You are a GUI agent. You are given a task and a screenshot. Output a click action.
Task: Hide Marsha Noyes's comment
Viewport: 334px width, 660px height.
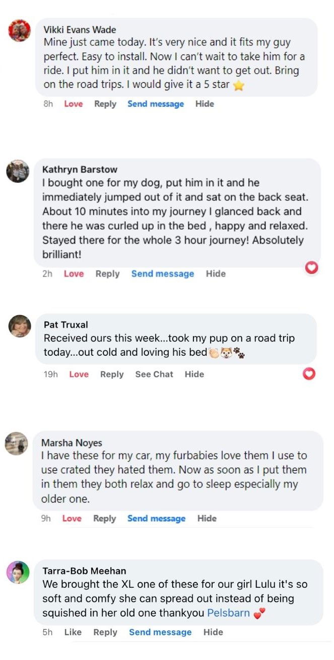pyautogui.click(x=207, y=518)
